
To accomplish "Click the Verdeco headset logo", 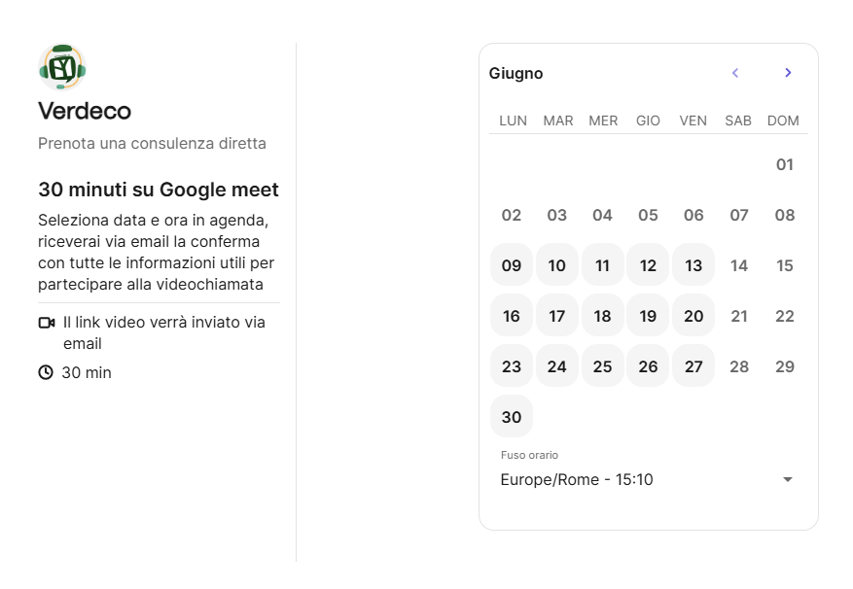I will pos(62,67).
